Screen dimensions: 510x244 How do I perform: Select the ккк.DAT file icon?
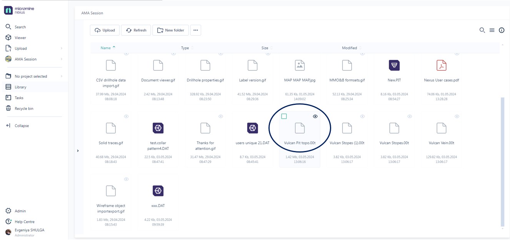click(158, 191)
